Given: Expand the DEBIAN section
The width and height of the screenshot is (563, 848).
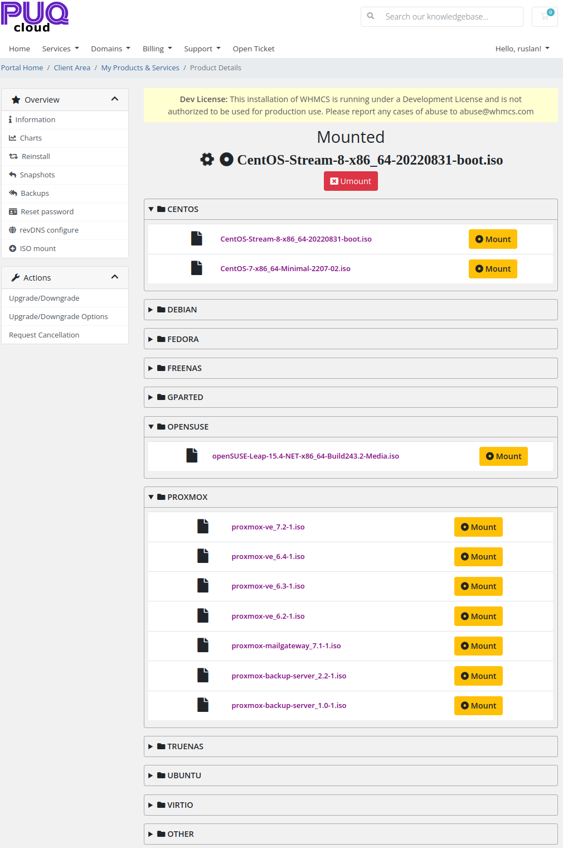Looking at the screenshot, I should 351,310.
